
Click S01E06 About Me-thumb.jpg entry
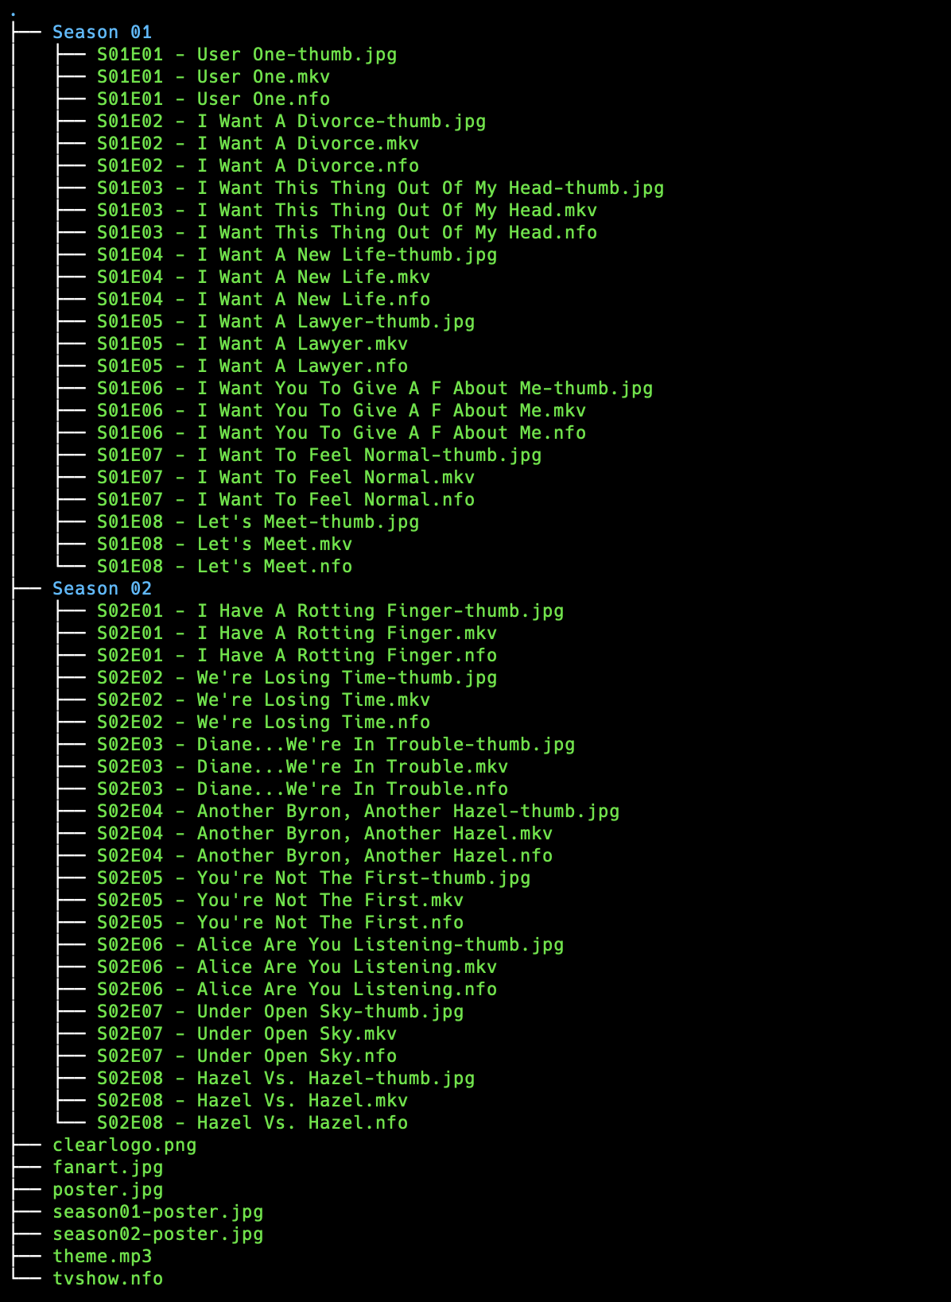pos(375,389)
